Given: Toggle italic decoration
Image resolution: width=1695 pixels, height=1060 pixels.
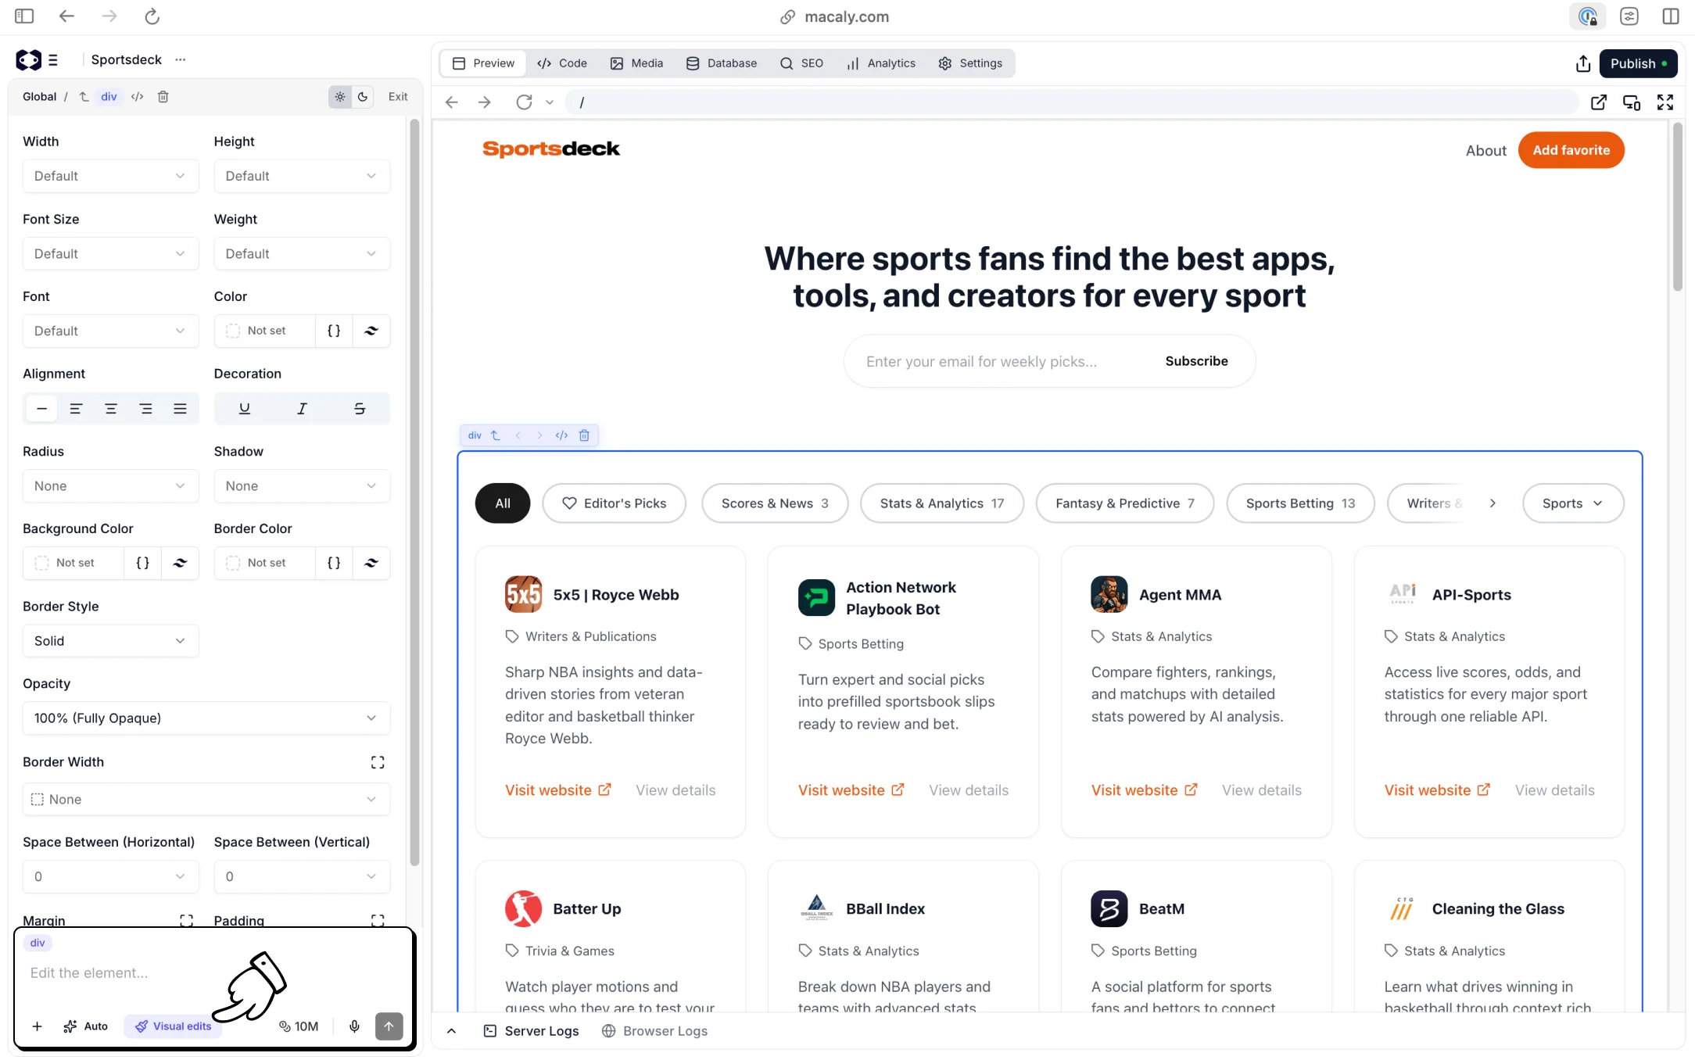Looking at the screenshot, I should point(302,409).
